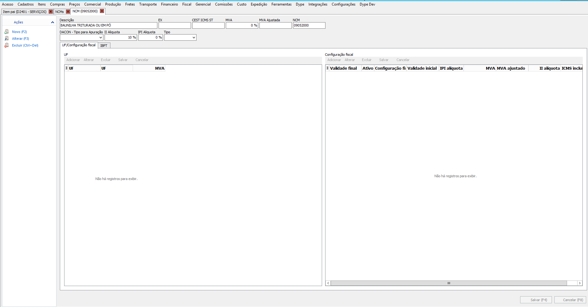This screenshot has height=307, width=588.
Task: Open the Itens menu
Action: pyautogui.click(x=42, y=4)
